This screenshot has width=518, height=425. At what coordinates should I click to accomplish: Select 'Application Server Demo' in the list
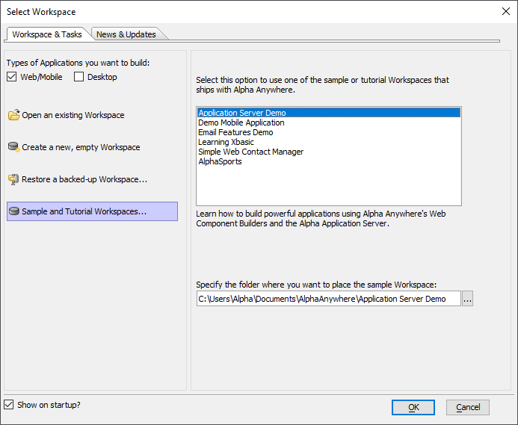pyautogui.click(x=329, y=113)
